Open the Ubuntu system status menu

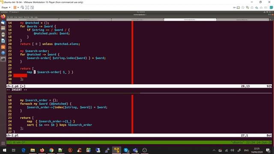coord(269,12)
